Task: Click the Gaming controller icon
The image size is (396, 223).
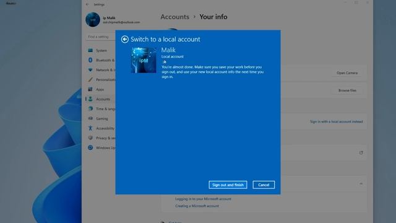Action: pos(90,118)
